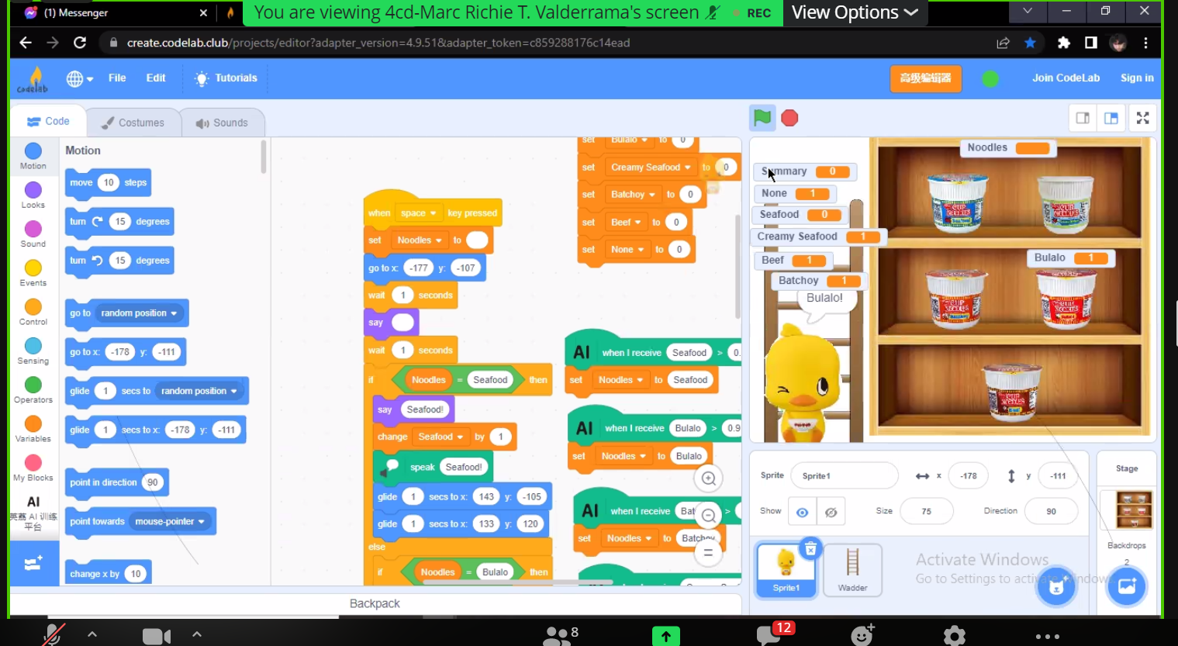Delete Sprite1 using the trash icon

(810, 549)
